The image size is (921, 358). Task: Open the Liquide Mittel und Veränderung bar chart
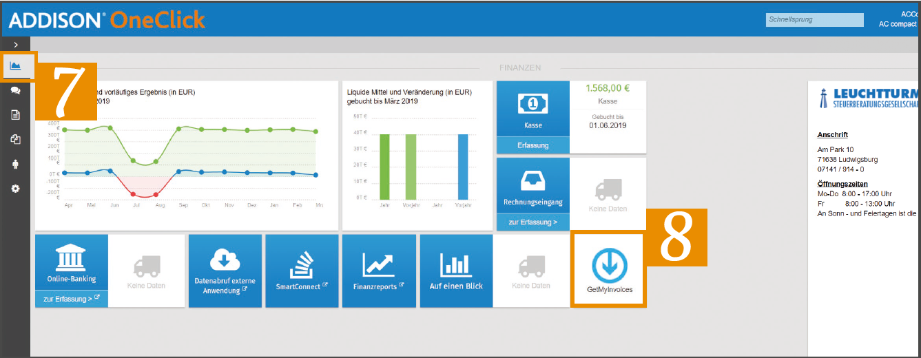click(417, 156)
